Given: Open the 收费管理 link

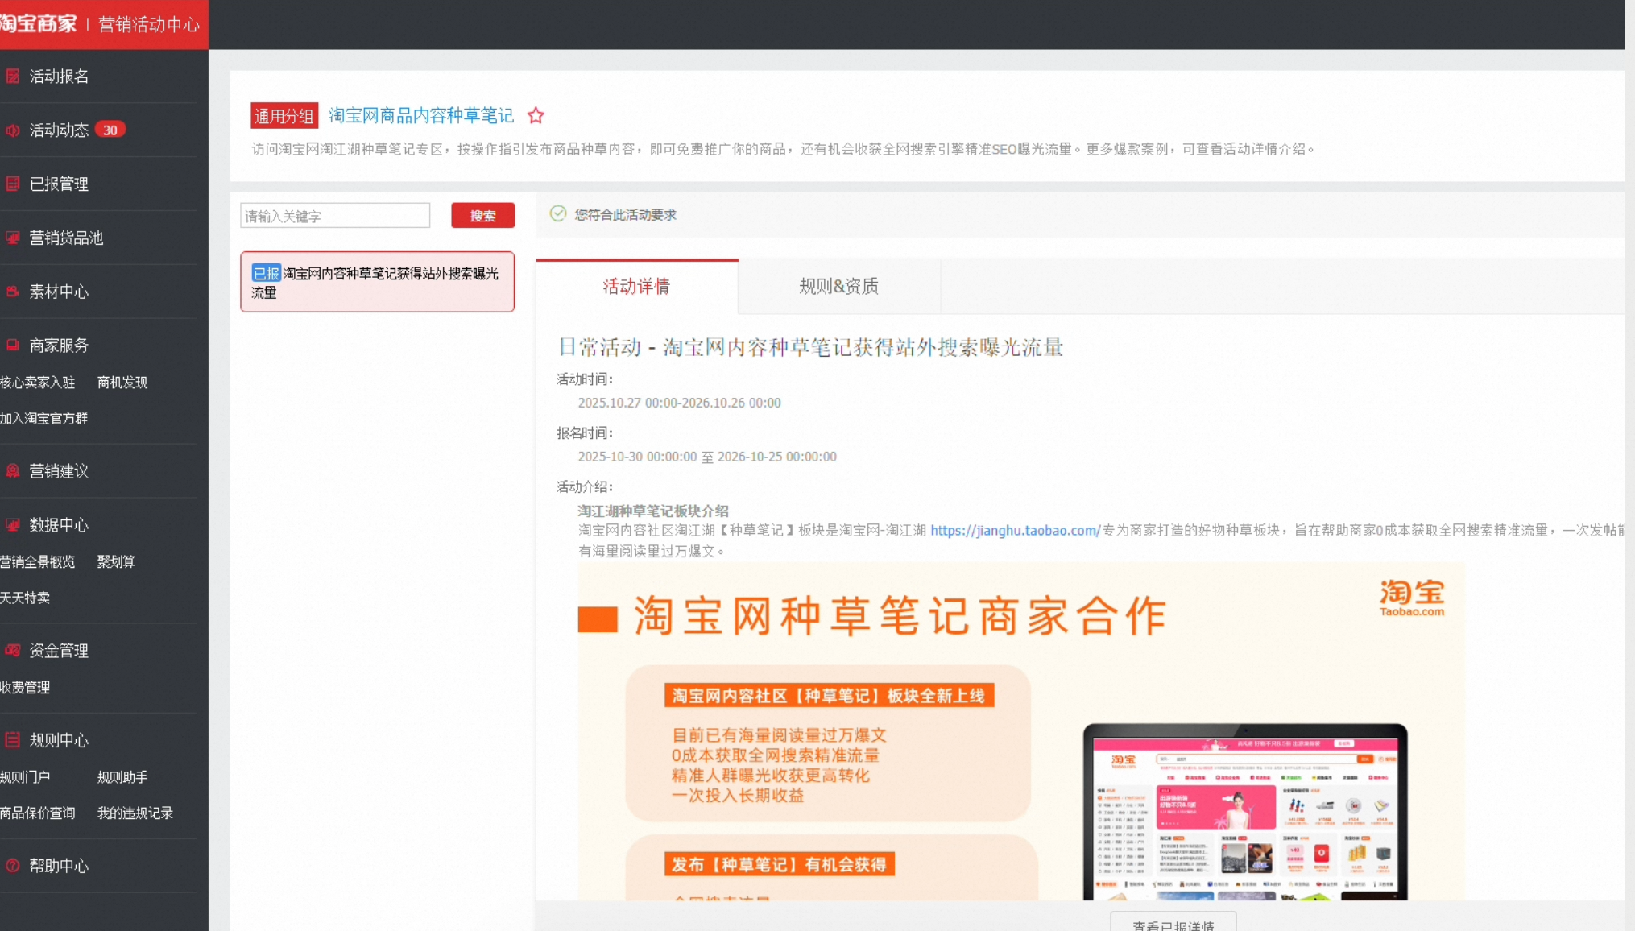Looking at the screenshot, I should tap(25, 688).
